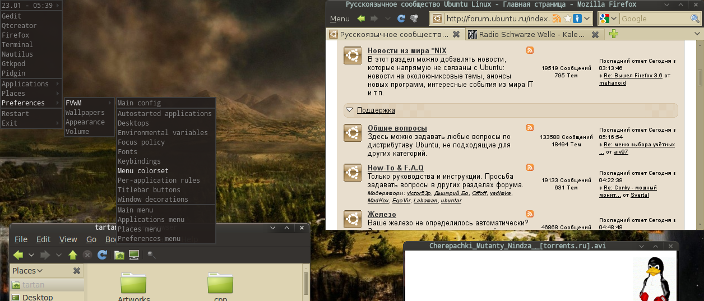Screen dimensions: 704x301
Task: Click the Google search input field
Action: point(656,19)
